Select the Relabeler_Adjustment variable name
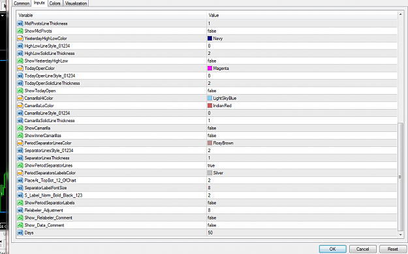The height and width of the screenshot is (254, 408). click(x=44, y=210)
